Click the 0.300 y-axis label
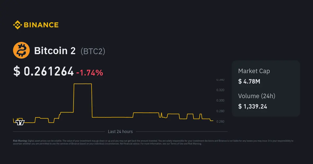Viewport: 313px width, 164px height. click(x=220, y=100)
